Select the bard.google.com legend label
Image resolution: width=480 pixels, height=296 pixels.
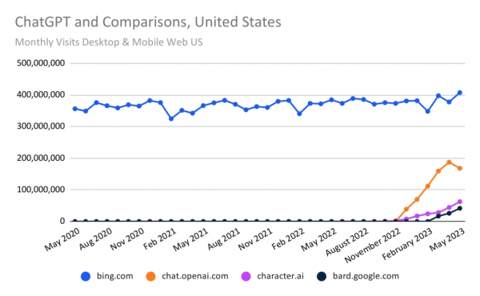pyautogui.click(x=366, y=276)
